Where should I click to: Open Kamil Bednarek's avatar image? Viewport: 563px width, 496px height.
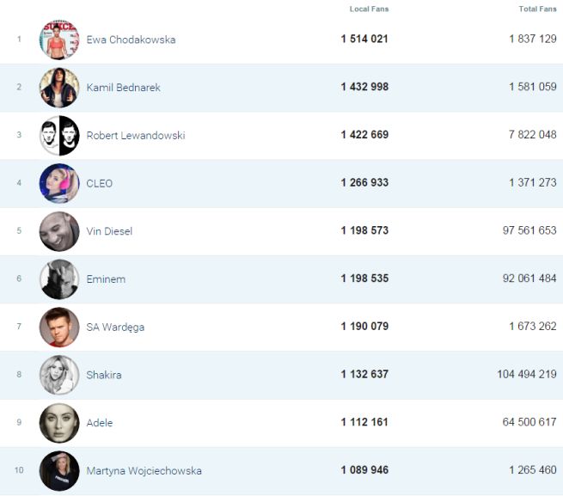pos(59,88)
